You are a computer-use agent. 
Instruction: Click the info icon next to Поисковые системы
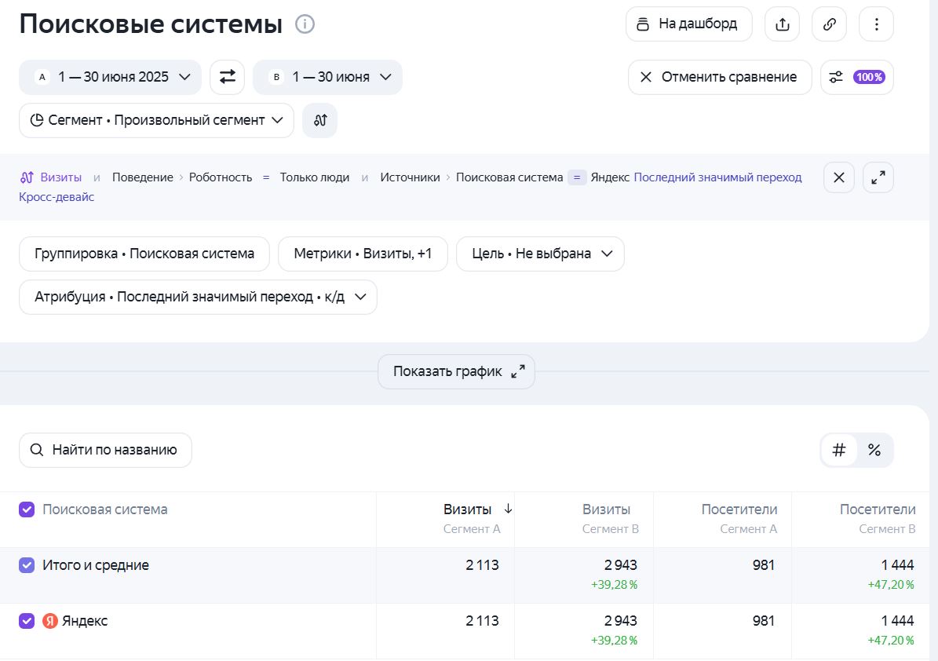[305, 24]
